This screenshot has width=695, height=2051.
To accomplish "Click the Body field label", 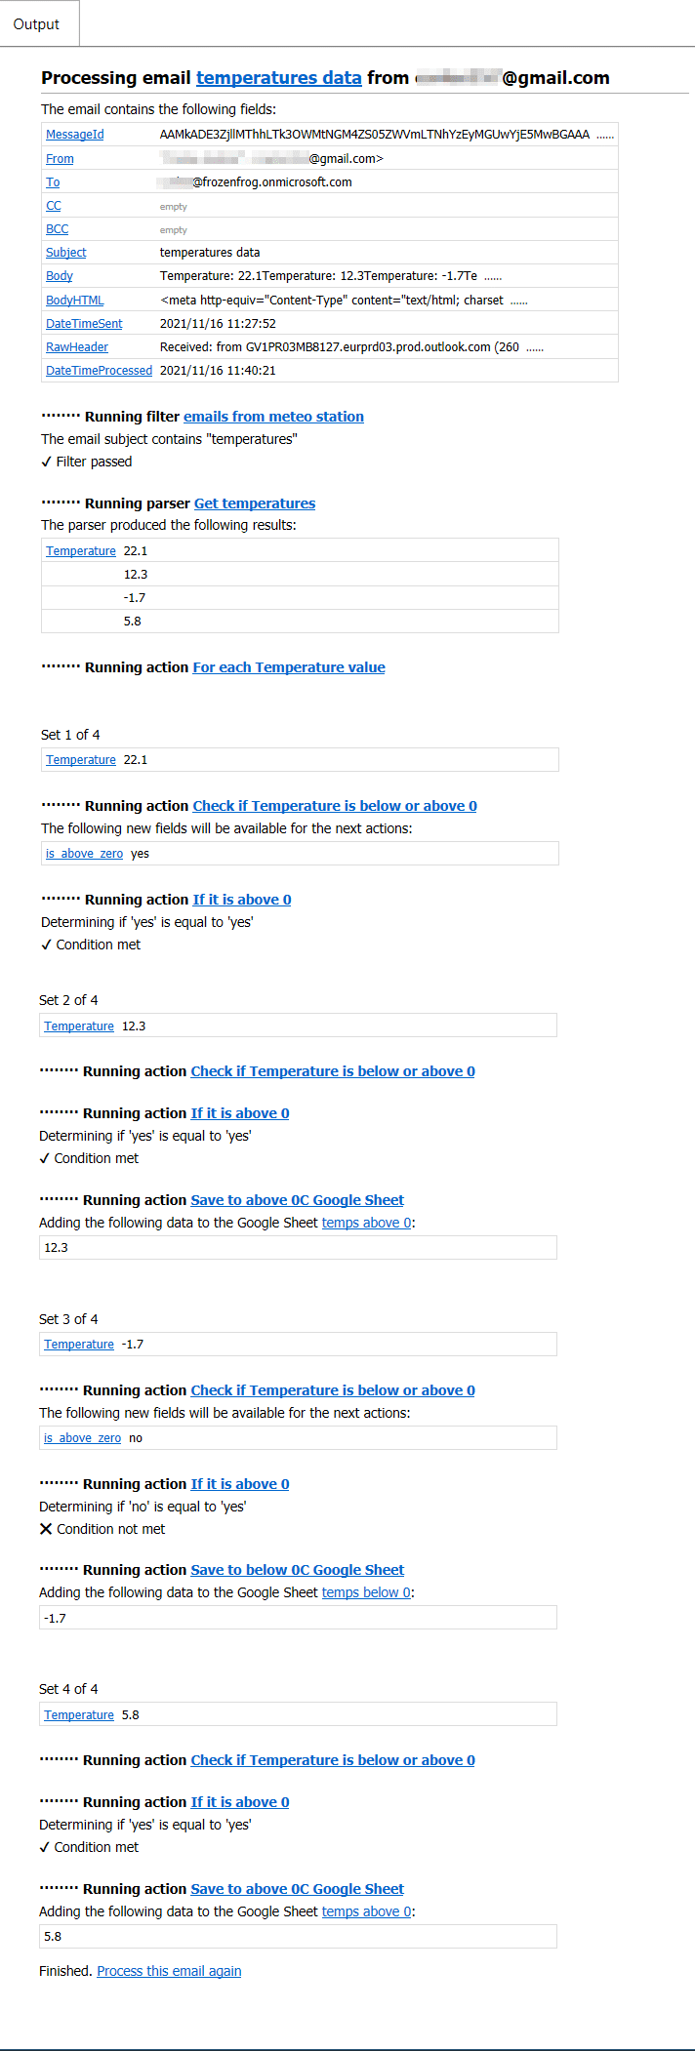I will [59, 275].
